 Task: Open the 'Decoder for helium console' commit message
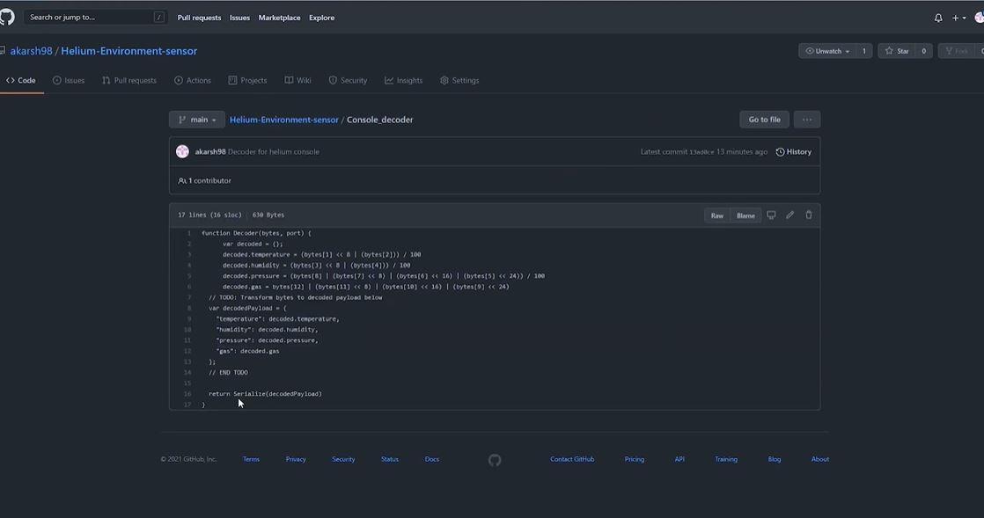coord(274,152)
